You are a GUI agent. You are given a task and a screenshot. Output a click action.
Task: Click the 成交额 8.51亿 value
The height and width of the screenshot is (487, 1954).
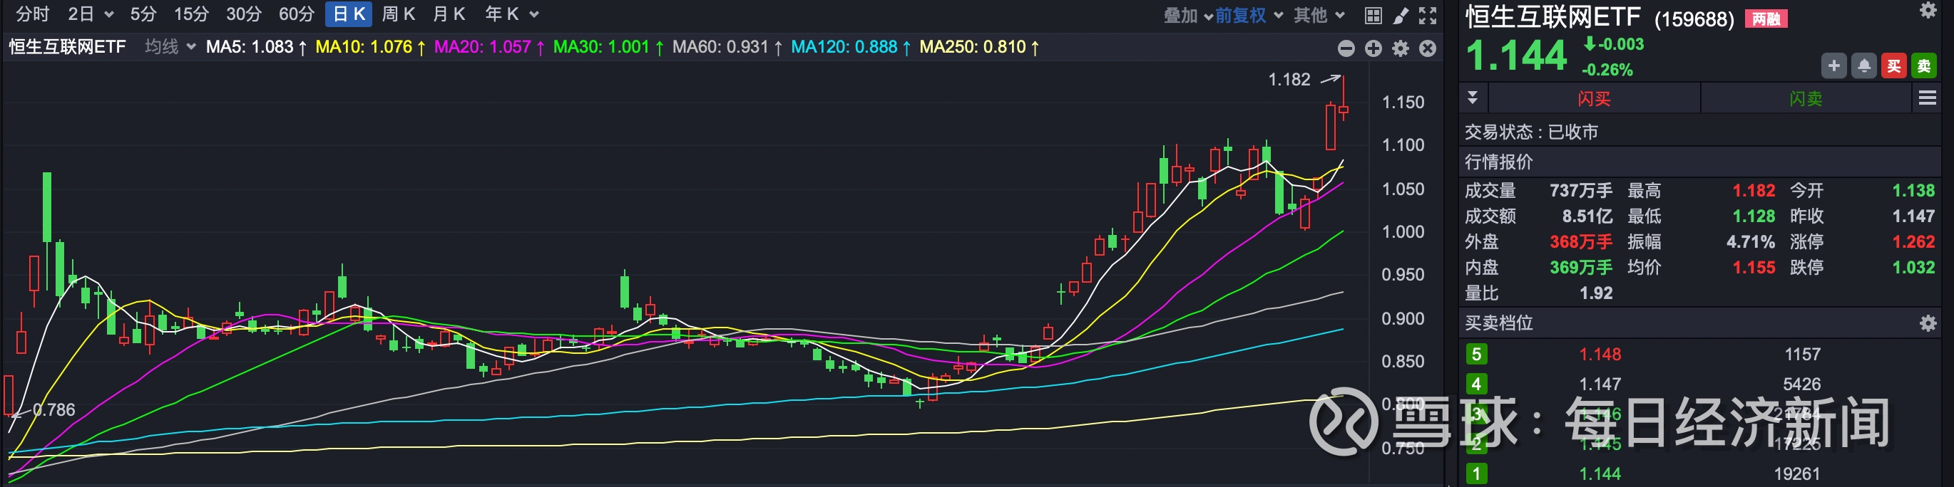pos(1587,216)
